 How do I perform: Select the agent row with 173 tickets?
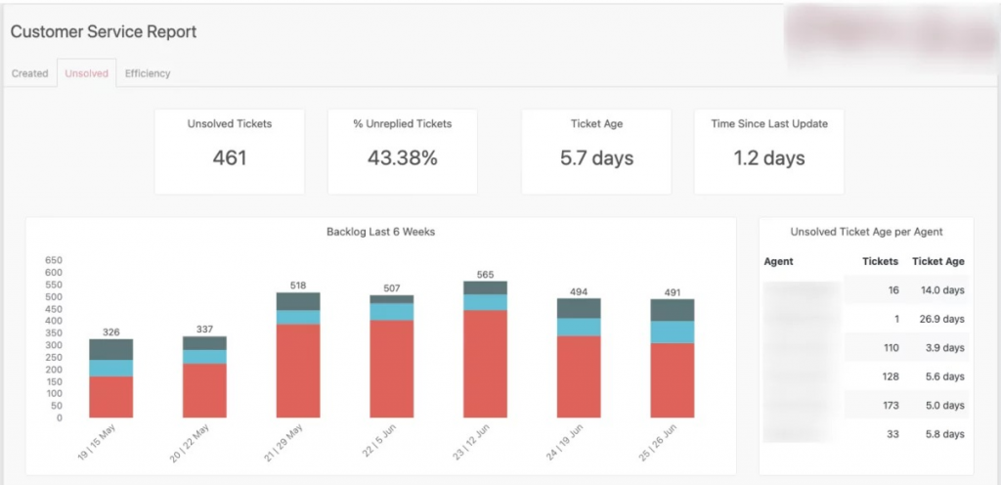coord(866,405)
